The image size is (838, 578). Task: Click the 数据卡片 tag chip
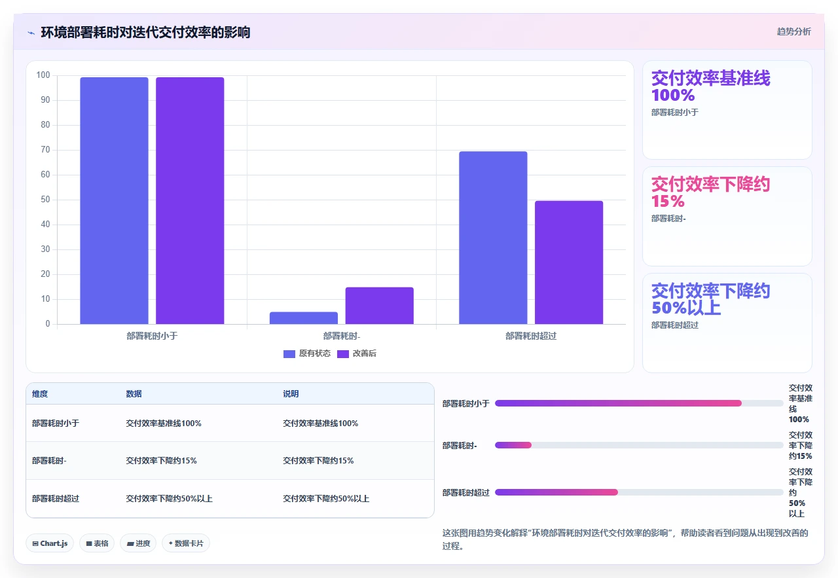[186, 543]
